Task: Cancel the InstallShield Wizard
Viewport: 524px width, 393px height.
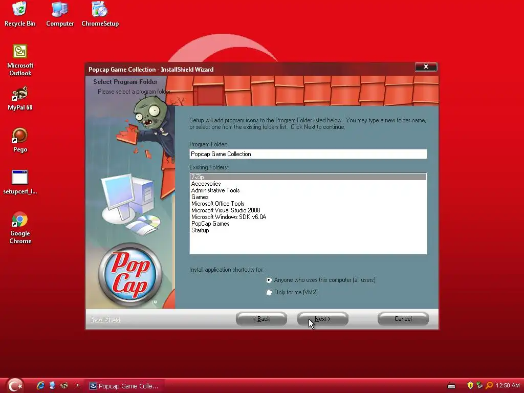Action: pos(403,319)
